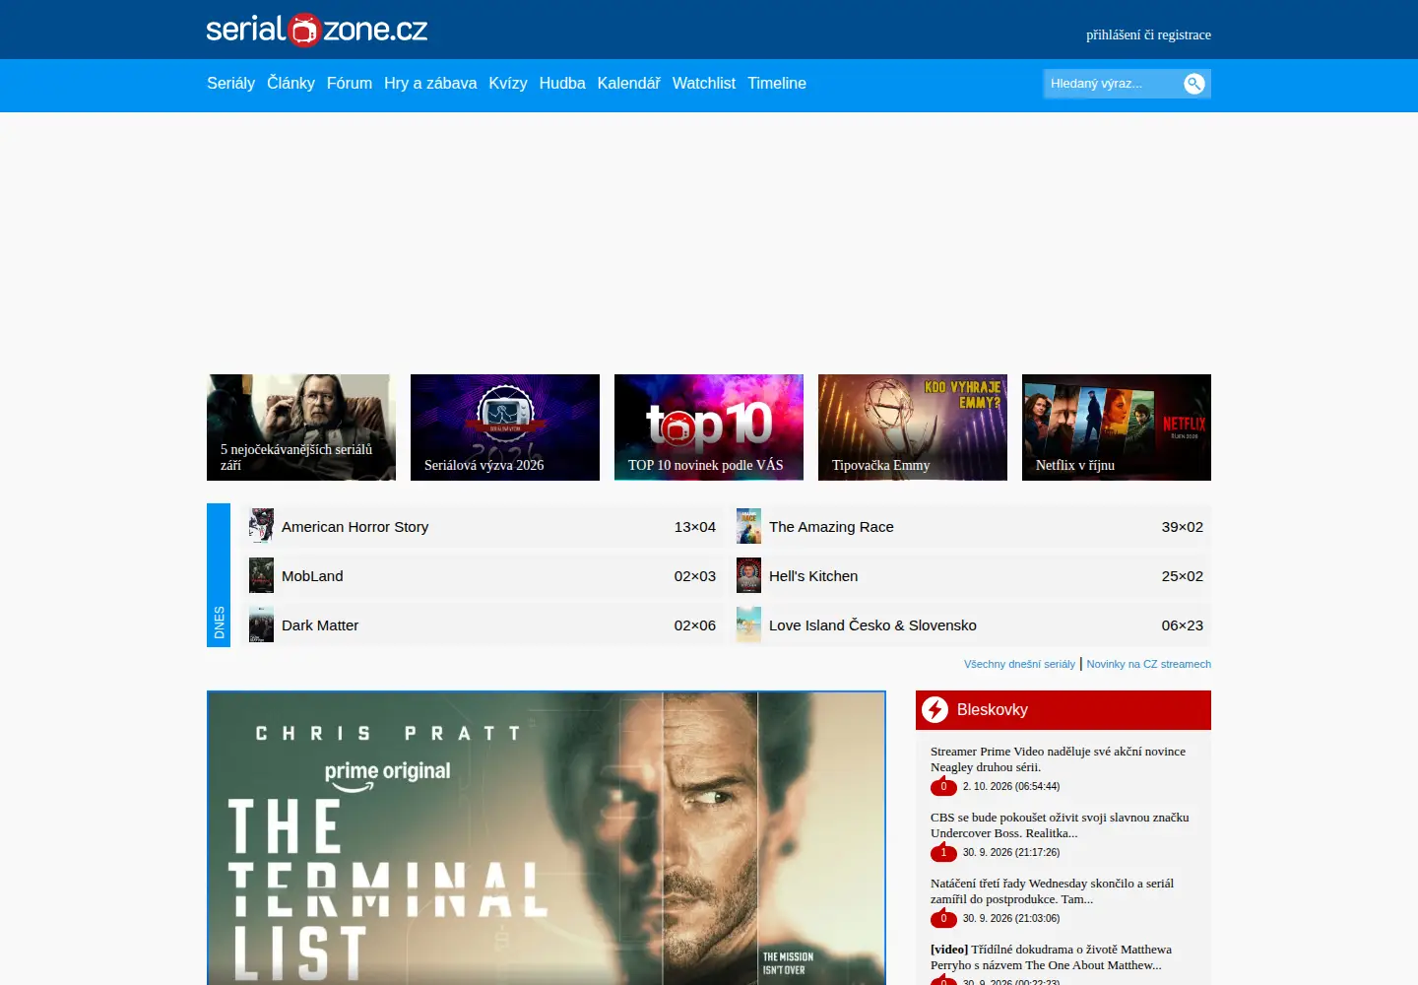Click the přihlášení login link
The height and width of the screenshot is (985, 1418).
[1113, 35]
